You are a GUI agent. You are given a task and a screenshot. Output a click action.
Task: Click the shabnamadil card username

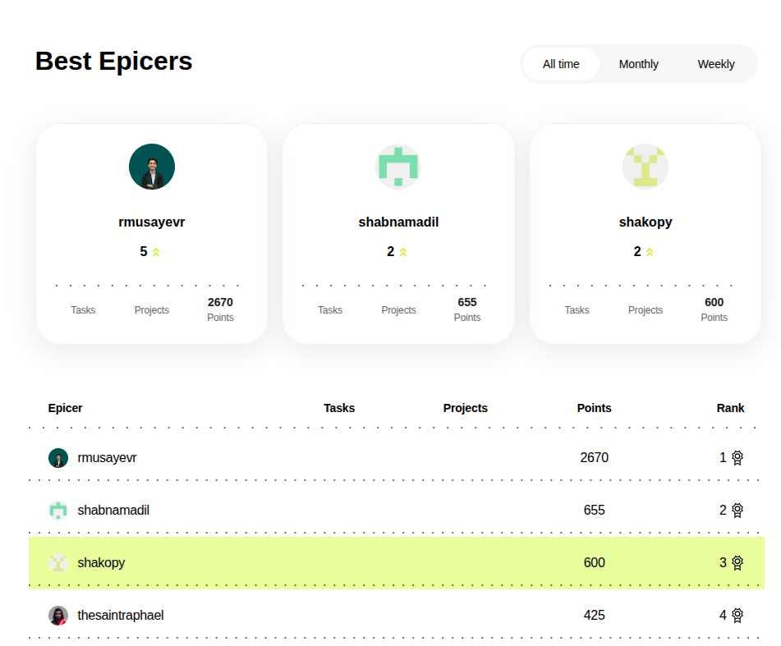point(398,222)
